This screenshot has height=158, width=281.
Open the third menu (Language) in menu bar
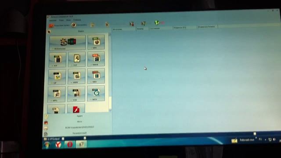[x=68, y=20]
